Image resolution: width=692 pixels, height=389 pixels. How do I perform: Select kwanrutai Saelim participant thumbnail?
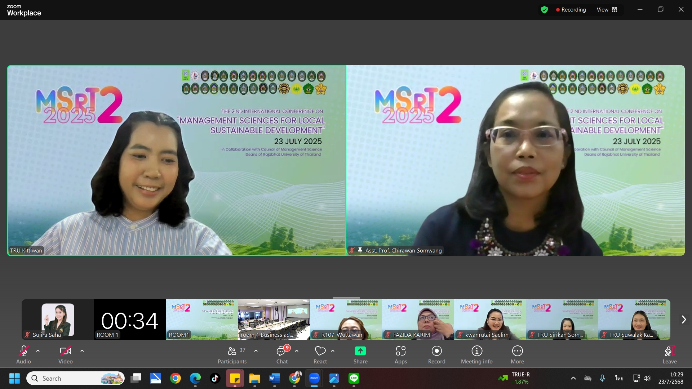(490, 319)
